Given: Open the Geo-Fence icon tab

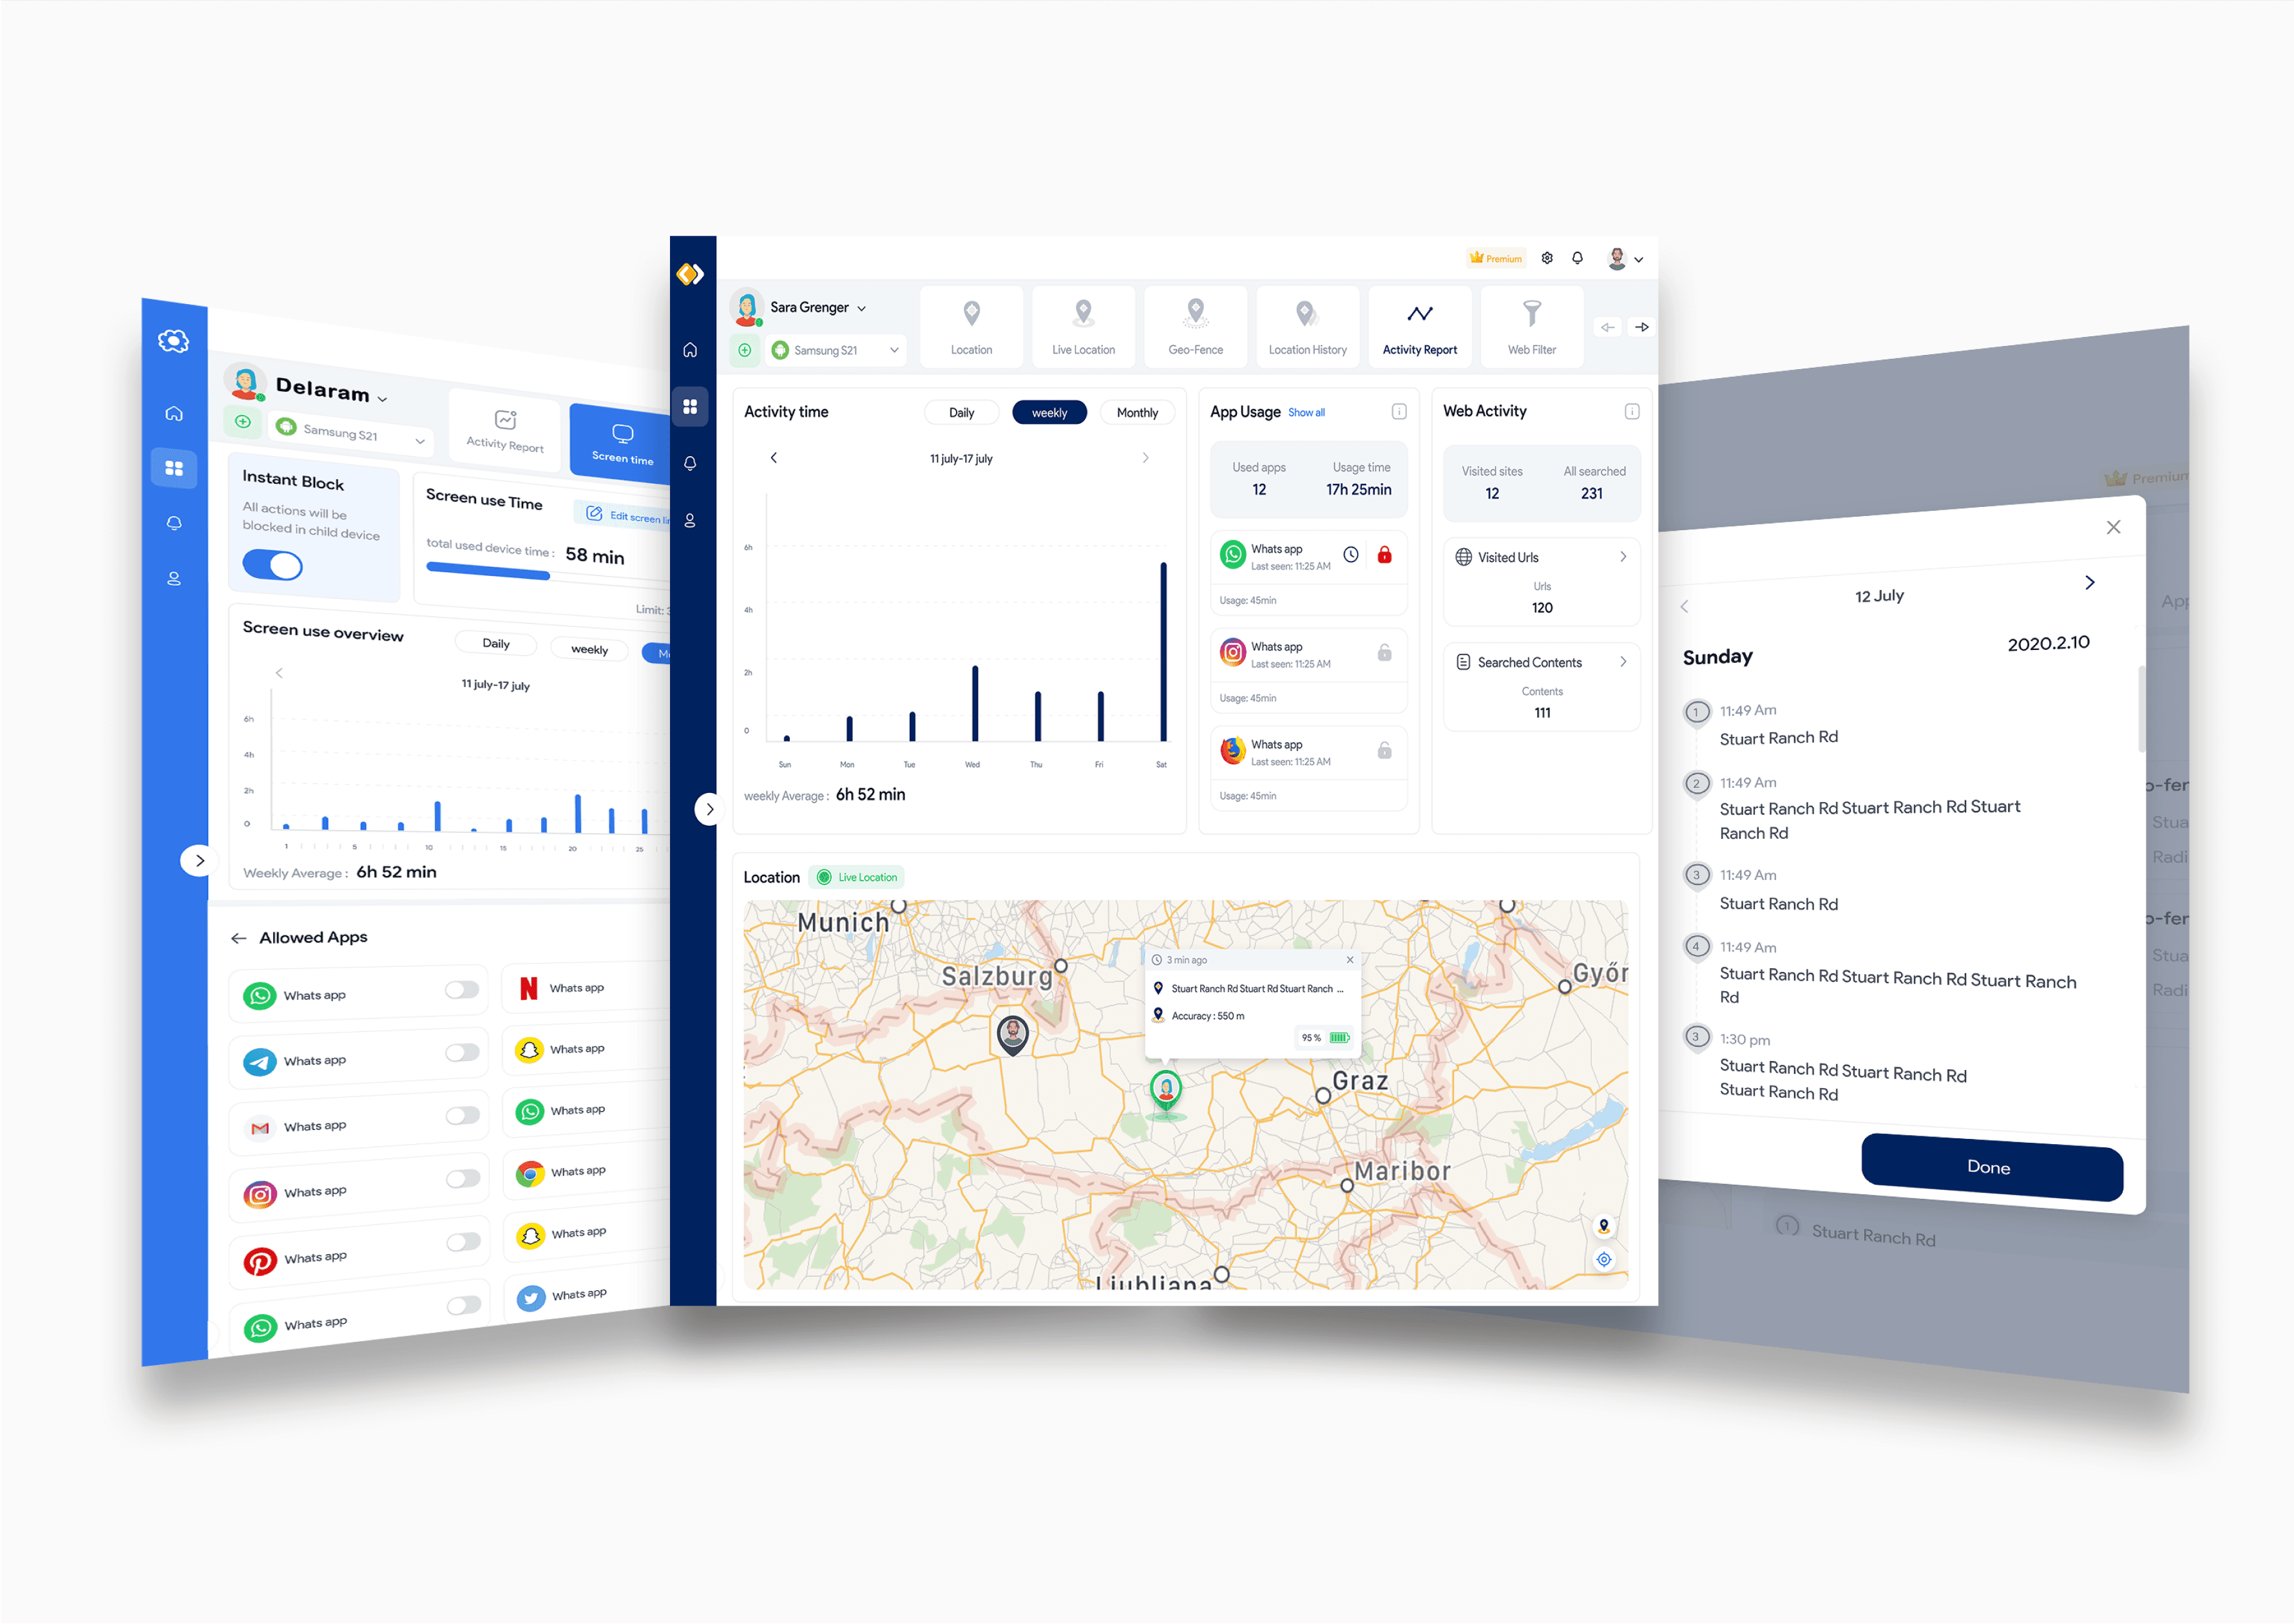Looking at the screenshot, I should 1195,326.
